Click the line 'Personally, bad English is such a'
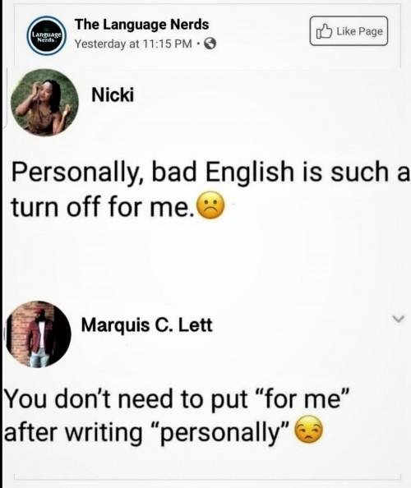 (x=210, y=172)
